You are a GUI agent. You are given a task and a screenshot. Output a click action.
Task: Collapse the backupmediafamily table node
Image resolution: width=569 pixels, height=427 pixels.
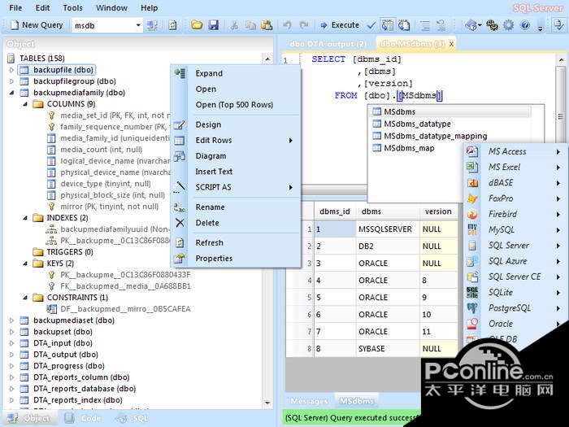(11, 93)
